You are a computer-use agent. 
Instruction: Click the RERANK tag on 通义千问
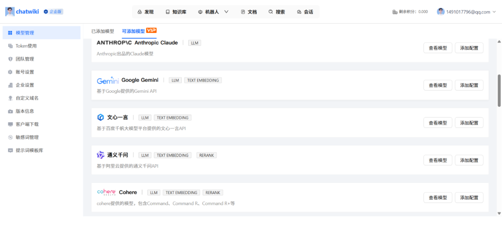206,155
